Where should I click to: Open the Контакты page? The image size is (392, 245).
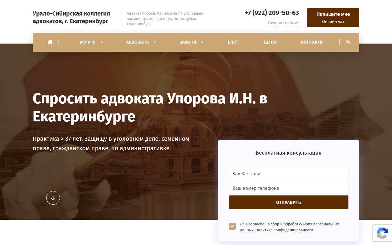click(312, 42)
